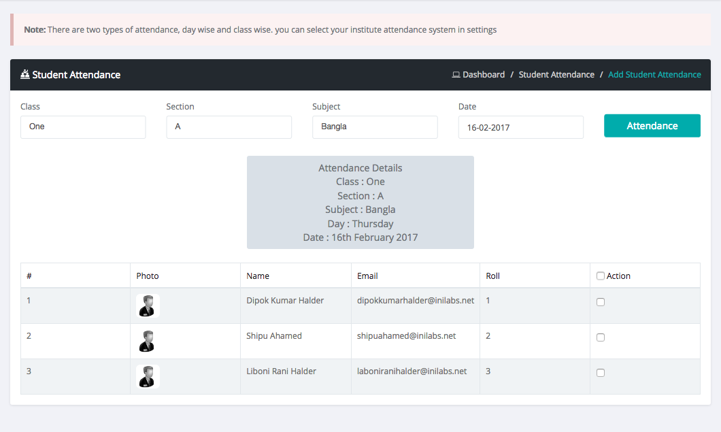Mark attendance checkbox for Liboni Rani Halder

[601, 373]
